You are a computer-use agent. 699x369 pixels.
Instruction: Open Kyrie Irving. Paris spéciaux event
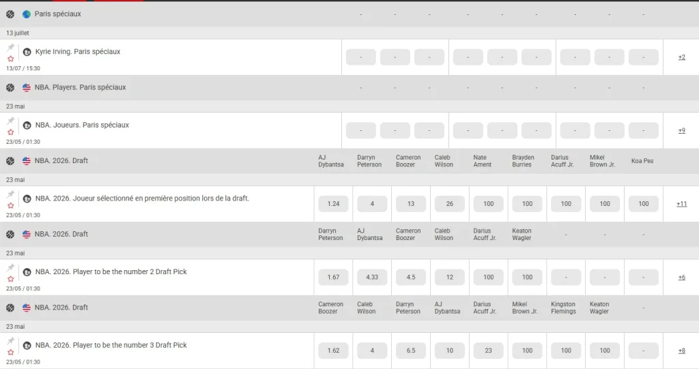(x=78, y=52)
